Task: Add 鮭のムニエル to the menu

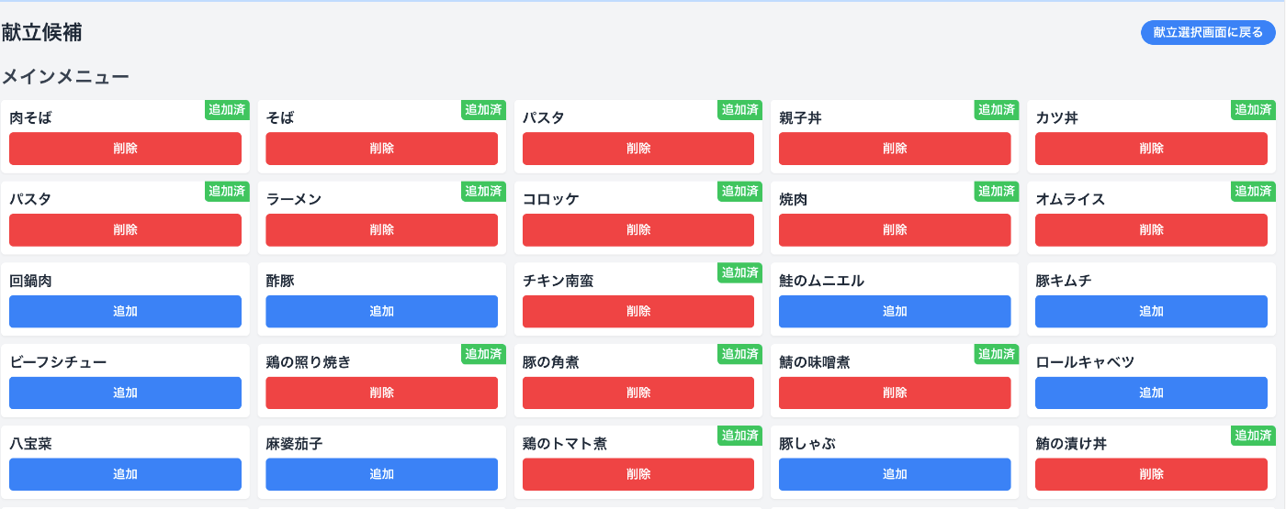Action: pos(895,312)
